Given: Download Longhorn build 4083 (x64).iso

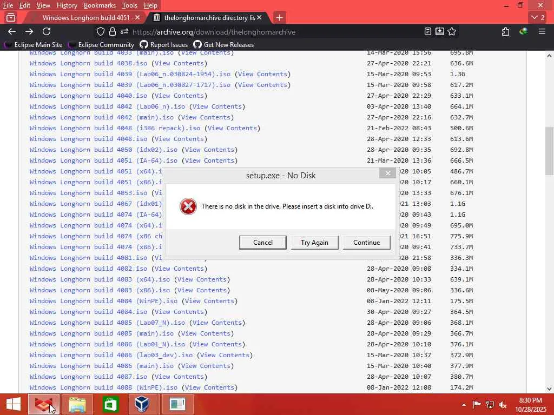Looking at the screenshot, I should [100, 279].
